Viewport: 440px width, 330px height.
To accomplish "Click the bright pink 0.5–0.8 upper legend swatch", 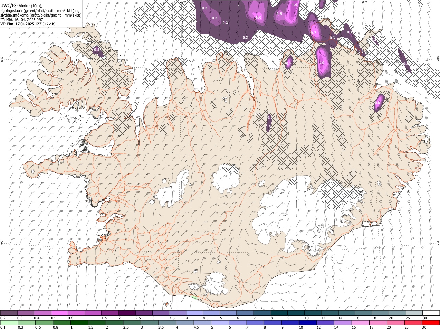I will click(59, 313).
